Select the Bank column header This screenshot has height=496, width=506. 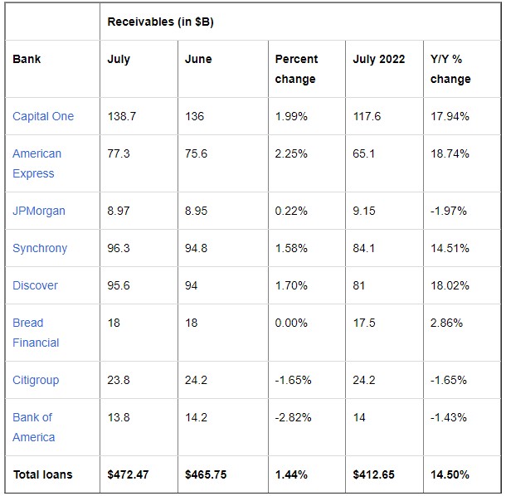(x=27, y=59)
